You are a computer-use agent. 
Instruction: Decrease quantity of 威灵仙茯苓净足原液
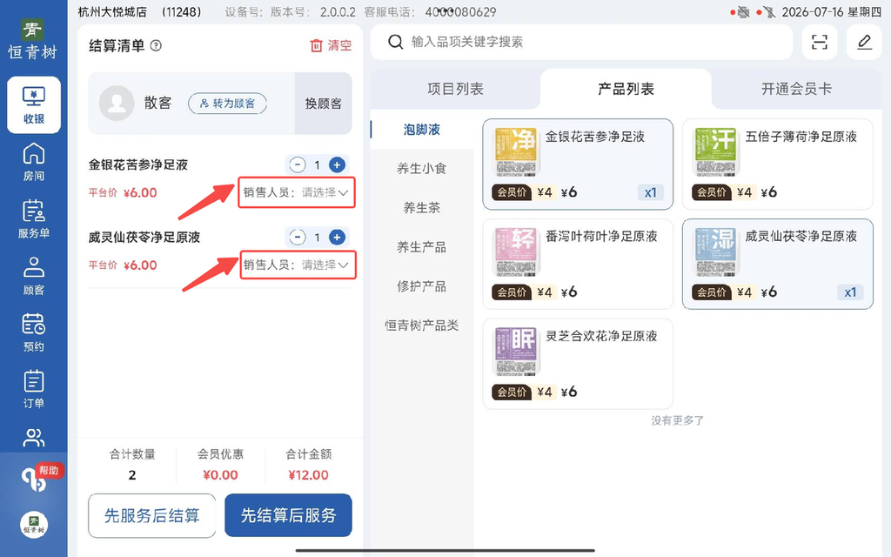point(298,237)
